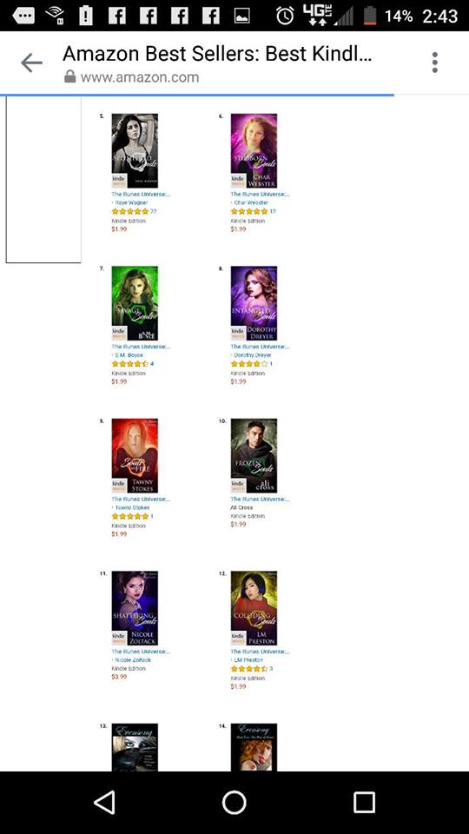Tap the secure padlock icon

point(69,77)
